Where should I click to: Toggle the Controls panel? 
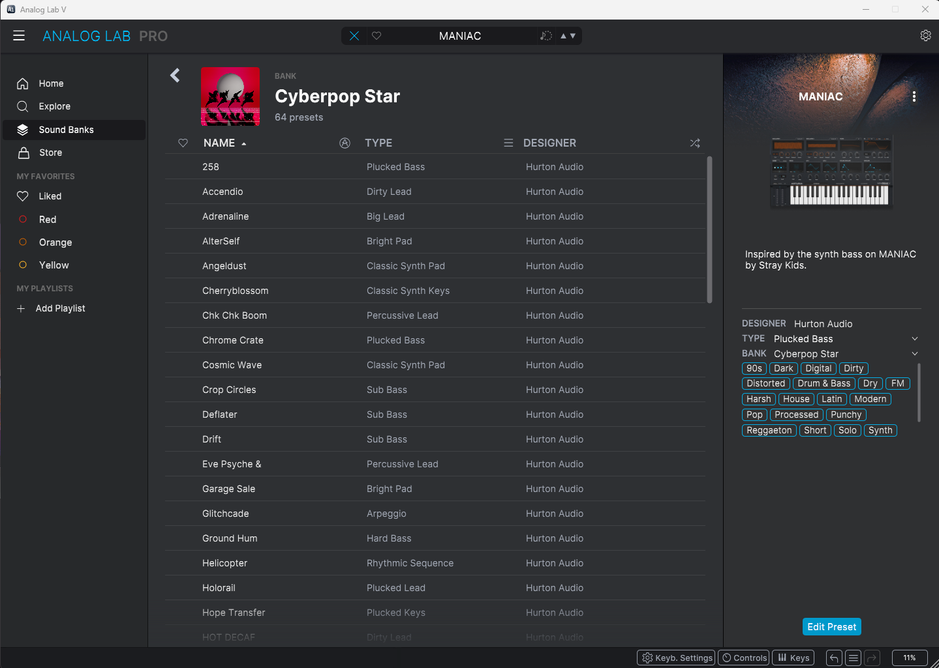coord(744,658)
